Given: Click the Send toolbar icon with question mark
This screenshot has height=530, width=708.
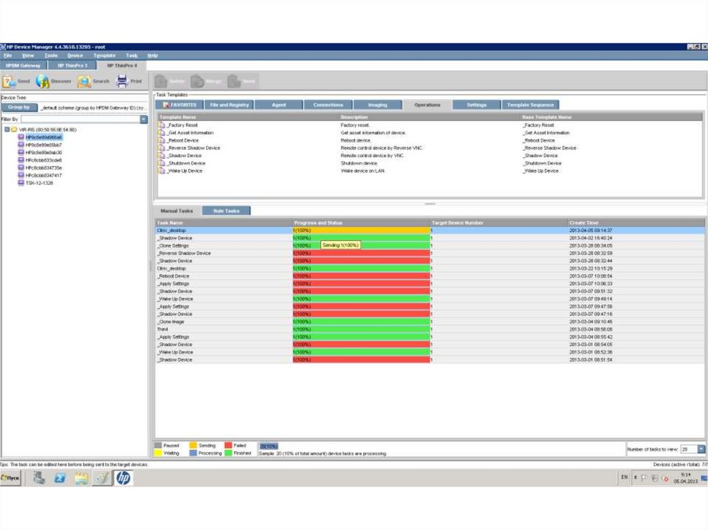Looking at the screenshot, I should pyautogui.click(x=8, y=82).
